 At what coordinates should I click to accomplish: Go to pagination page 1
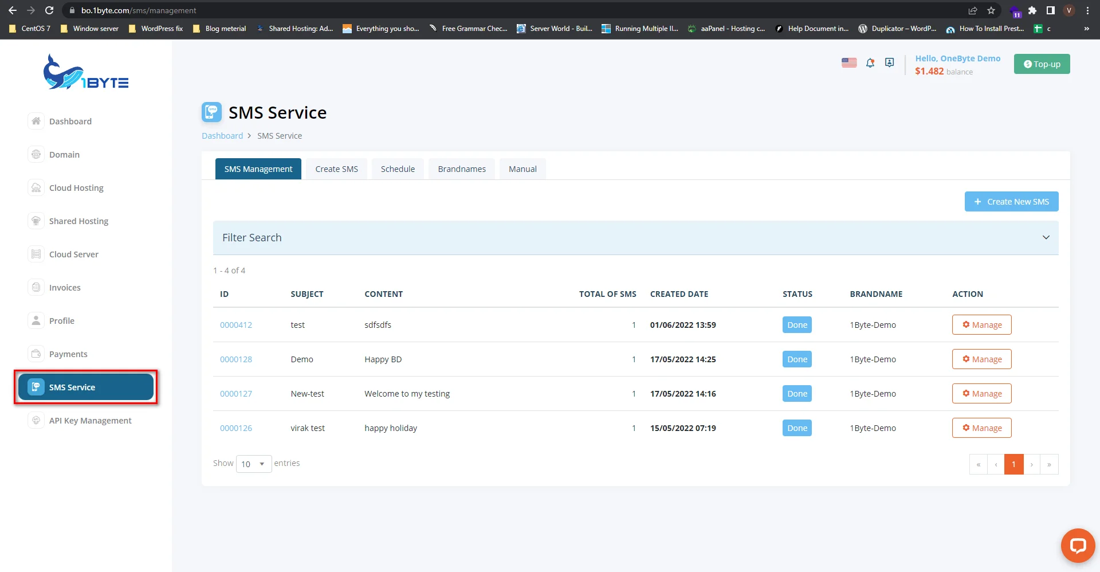[1013, 464]
